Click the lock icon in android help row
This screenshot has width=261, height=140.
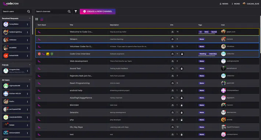182,90
